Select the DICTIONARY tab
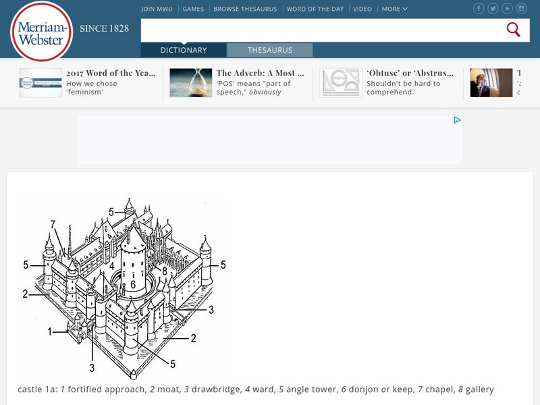Image resolution: width=540 pixels, height=405 pixels. (182, 50)
